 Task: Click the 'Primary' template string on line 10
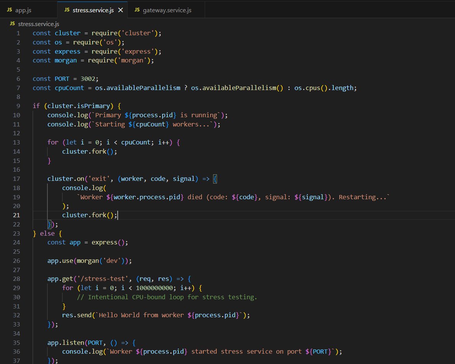[108, 115]
